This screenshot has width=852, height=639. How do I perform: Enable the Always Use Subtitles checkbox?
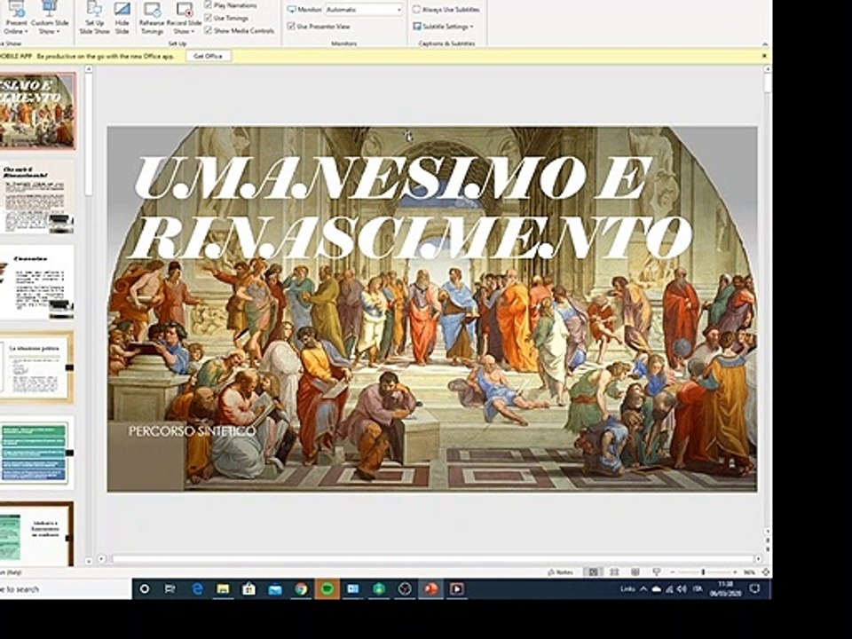pos(417,9)
